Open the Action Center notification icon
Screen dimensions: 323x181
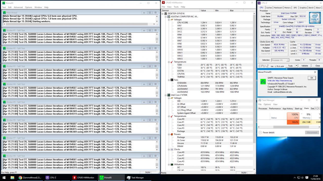[307, 177]
